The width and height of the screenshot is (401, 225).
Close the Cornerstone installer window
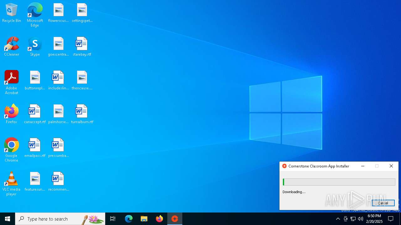(391, 166)
